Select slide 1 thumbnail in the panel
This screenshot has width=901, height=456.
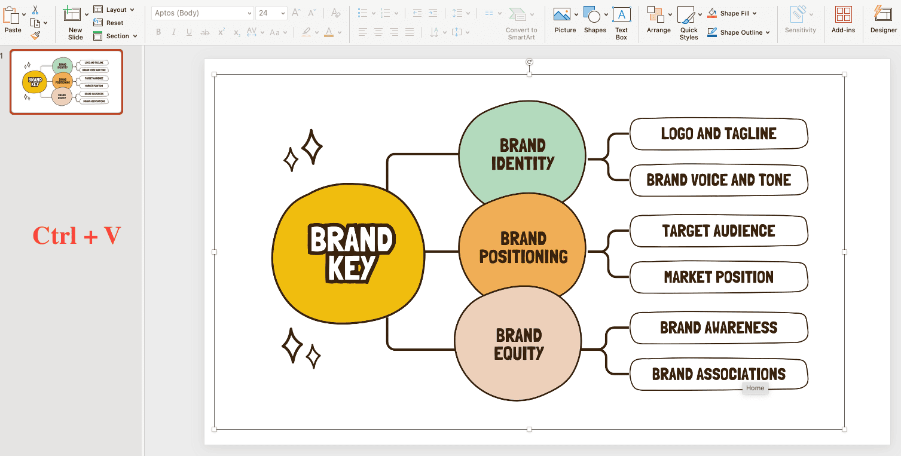click(x=66, y=82)
